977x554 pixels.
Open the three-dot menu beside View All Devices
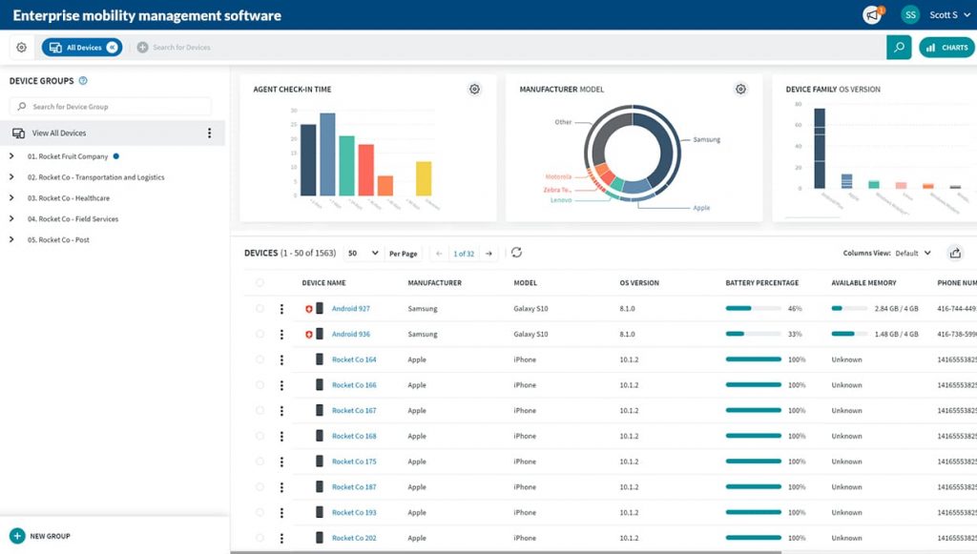pyautogui.click(x=210, y=133)
